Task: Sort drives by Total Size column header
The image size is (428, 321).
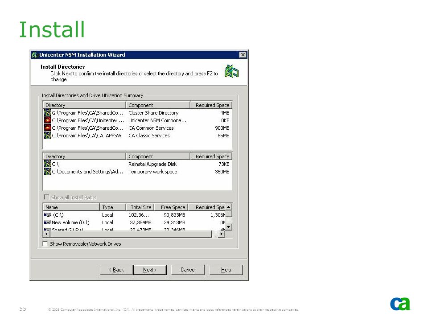Action: (140, 207)
